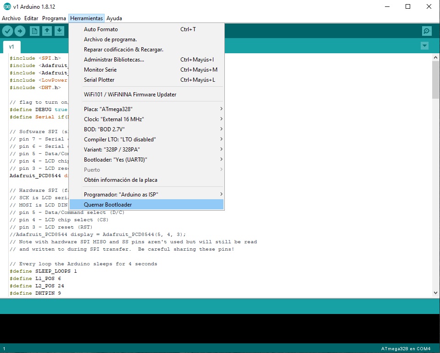This screenshot has height=353, width=440.
Task: Maximize the Arduino window
Action: [x=408, y=6]
